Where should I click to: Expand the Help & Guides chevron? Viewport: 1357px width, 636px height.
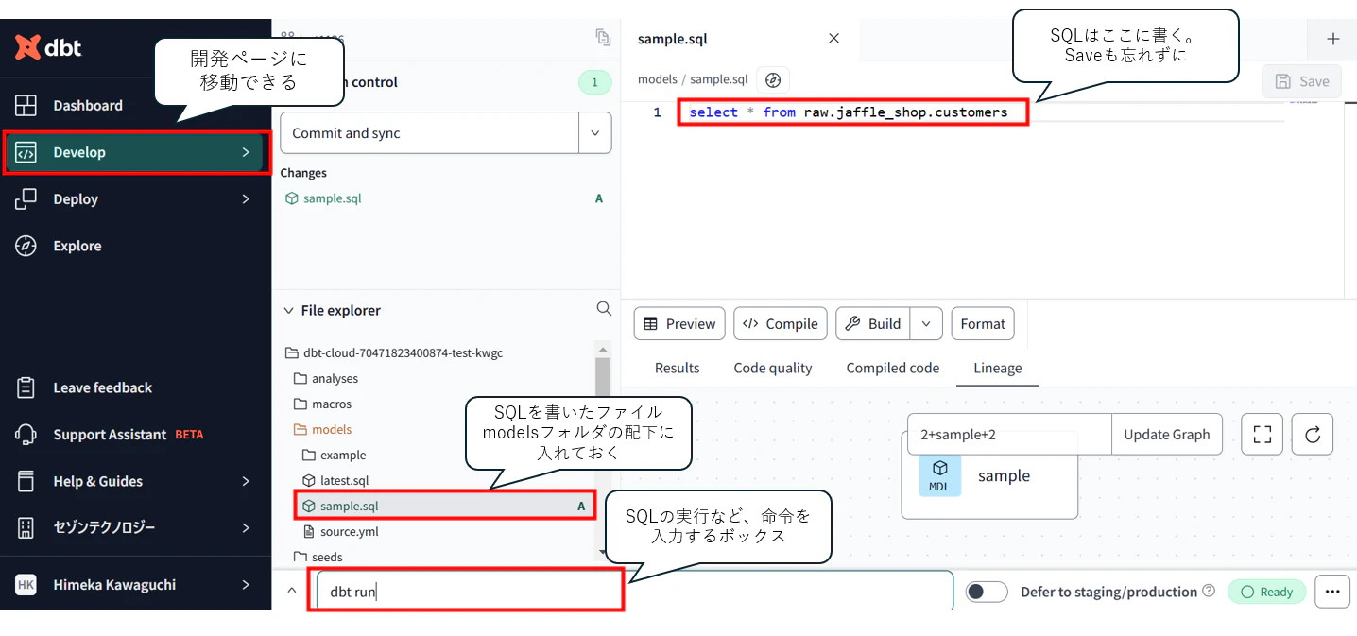[246, 481]
